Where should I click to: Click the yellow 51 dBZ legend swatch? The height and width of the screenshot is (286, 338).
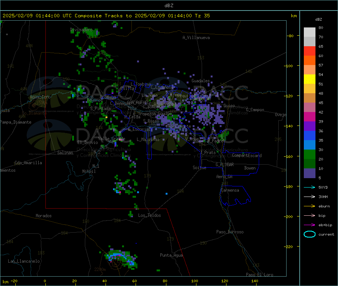[x=309, y=79]
